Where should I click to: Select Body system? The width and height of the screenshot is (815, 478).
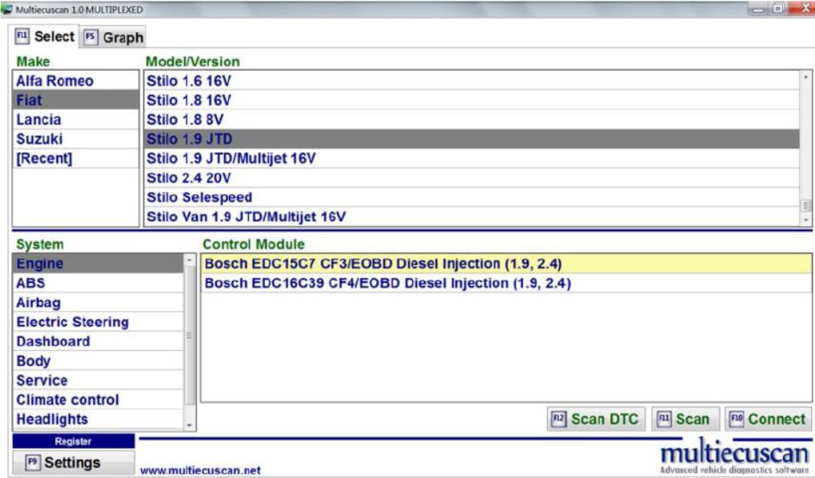click(98, 361)
